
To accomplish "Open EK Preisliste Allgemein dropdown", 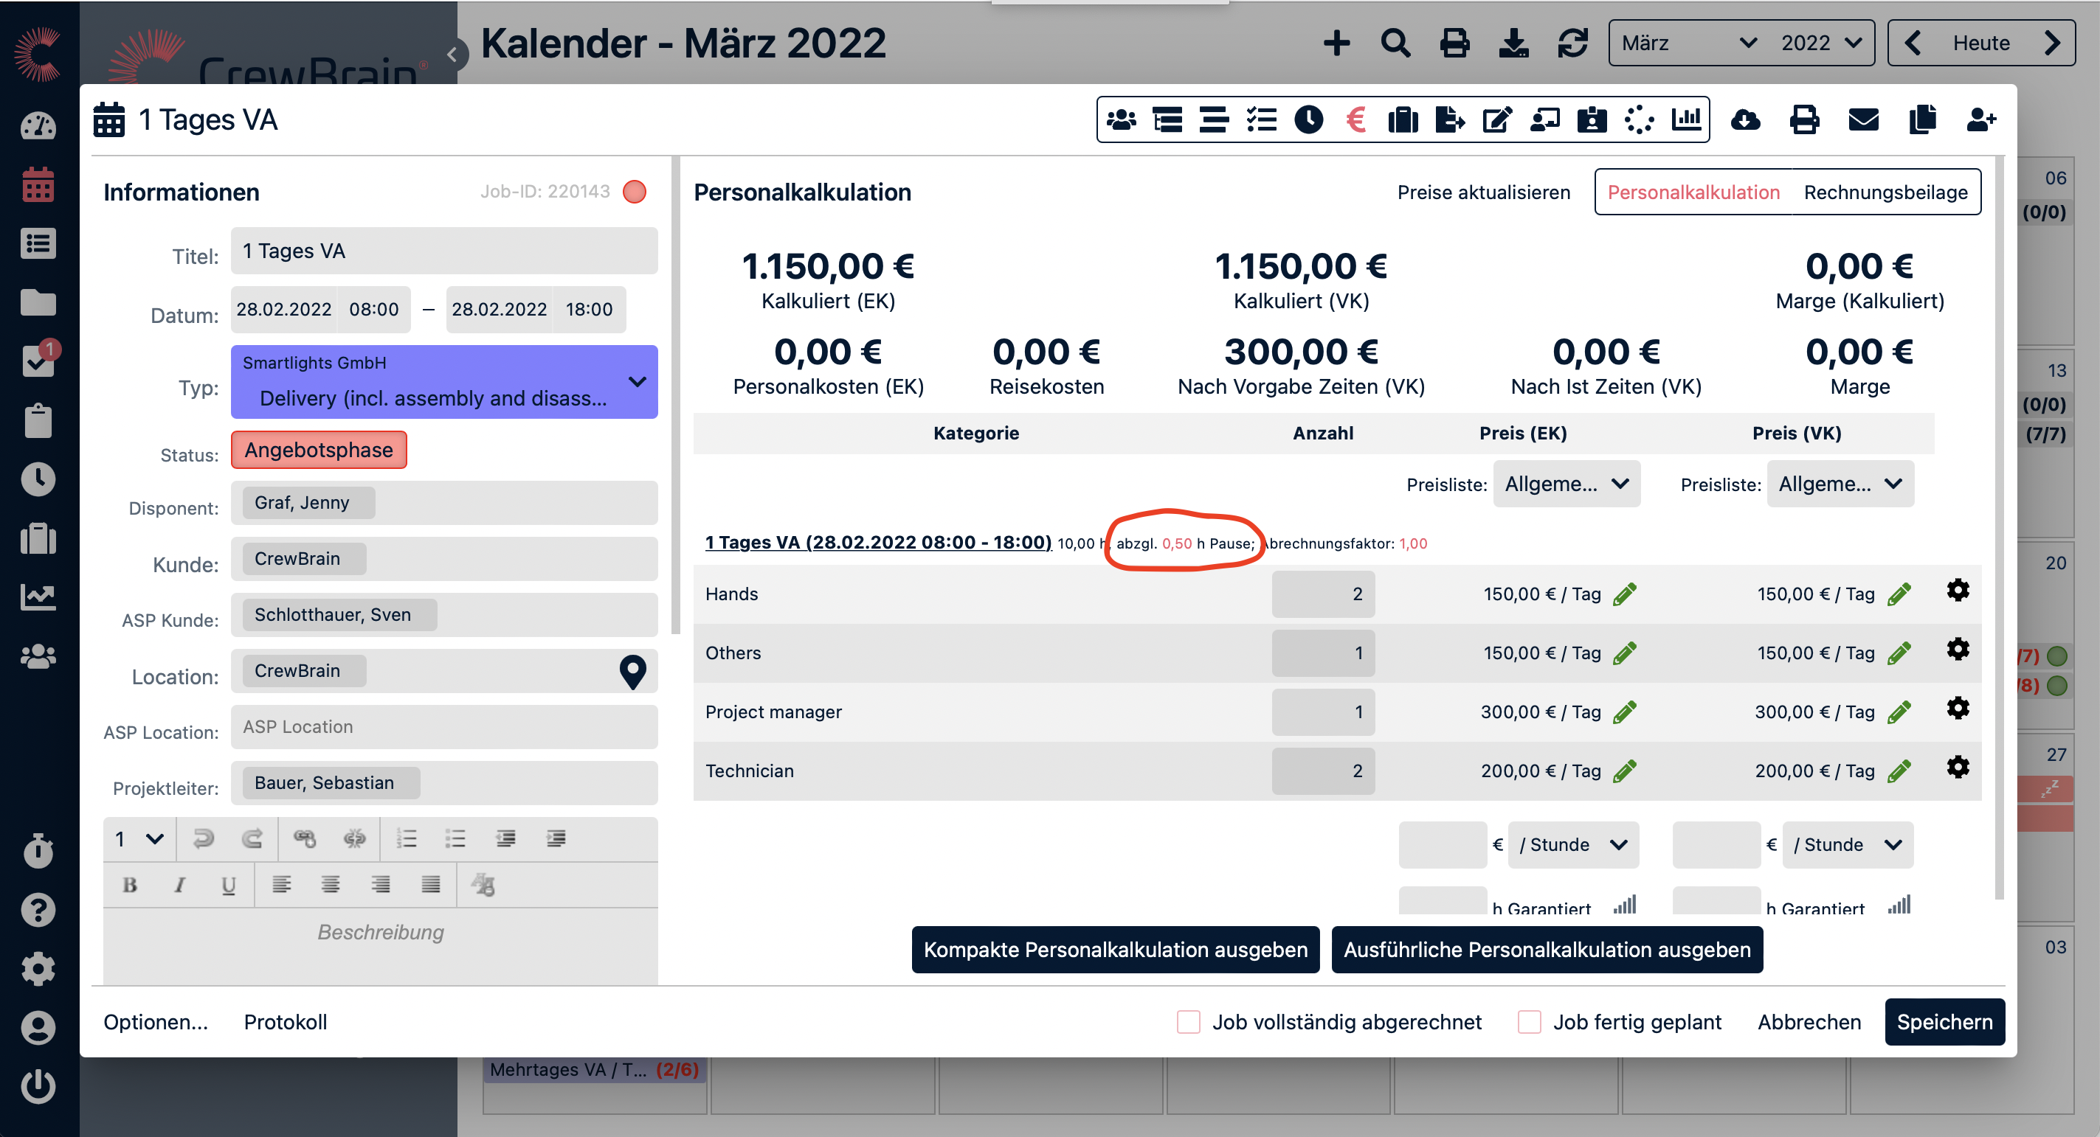I will 1566,484.
